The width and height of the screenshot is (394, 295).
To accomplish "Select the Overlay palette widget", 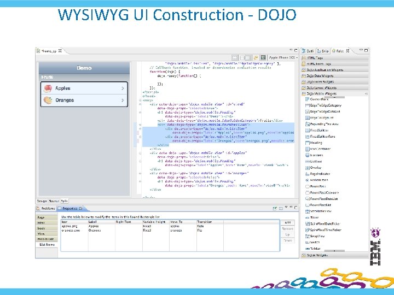I will pyautogui.click(x=314, y=168).
